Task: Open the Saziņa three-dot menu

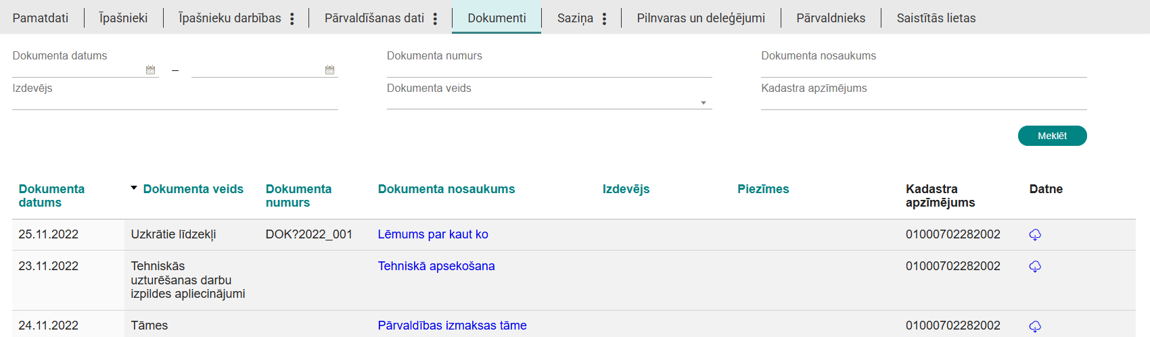Action: [x=604, y=19]
